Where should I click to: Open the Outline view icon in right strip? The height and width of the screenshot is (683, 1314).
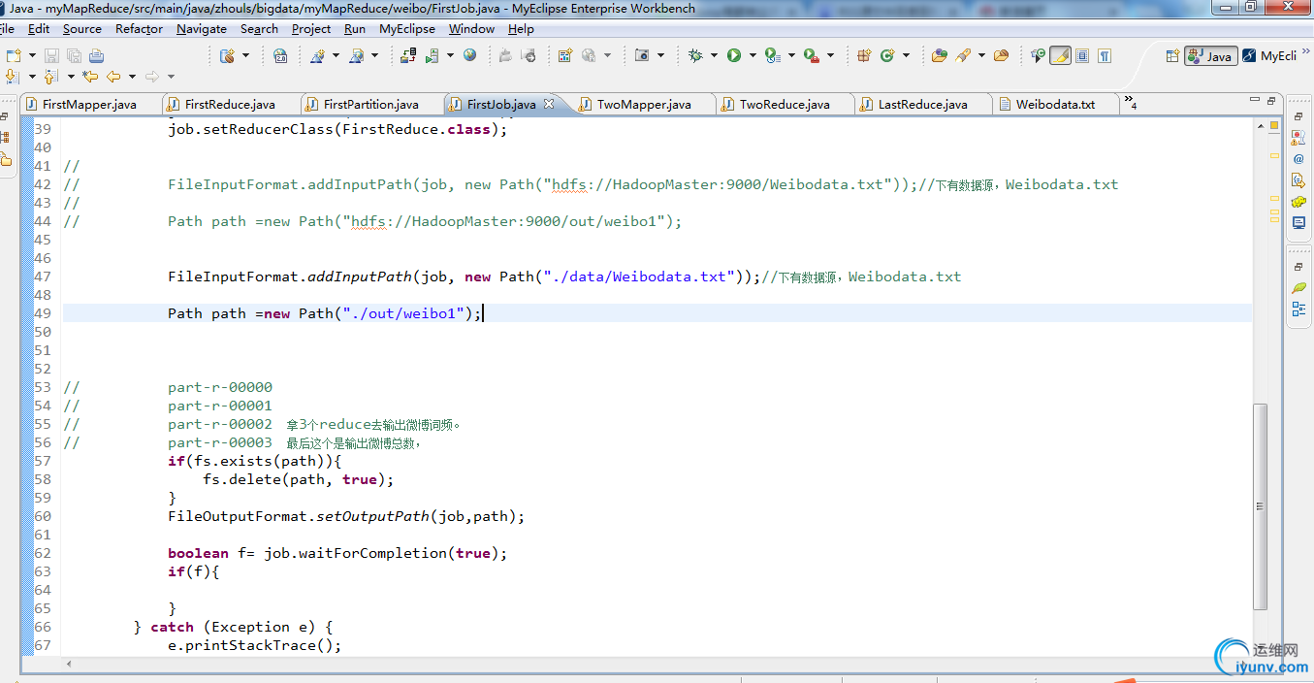tap(1298, 309)
